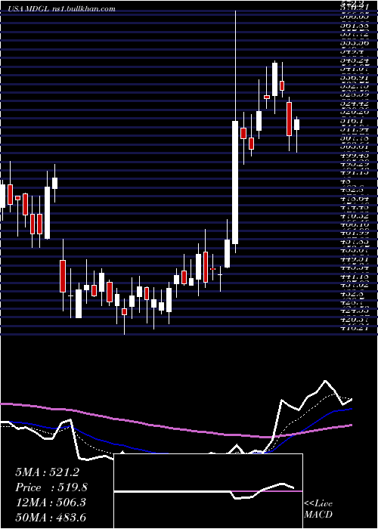Click the 449.51 price axis label
The image size is (378, 529).
coord(355,259)
